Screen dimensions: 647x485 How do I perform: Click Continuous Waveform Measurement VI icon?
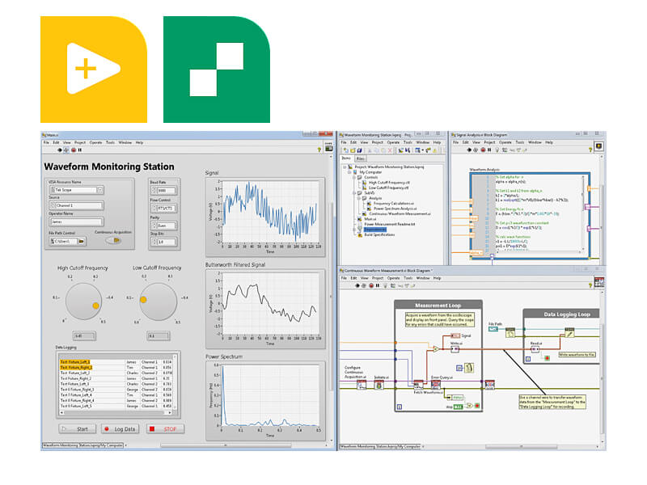pos(599,282)
